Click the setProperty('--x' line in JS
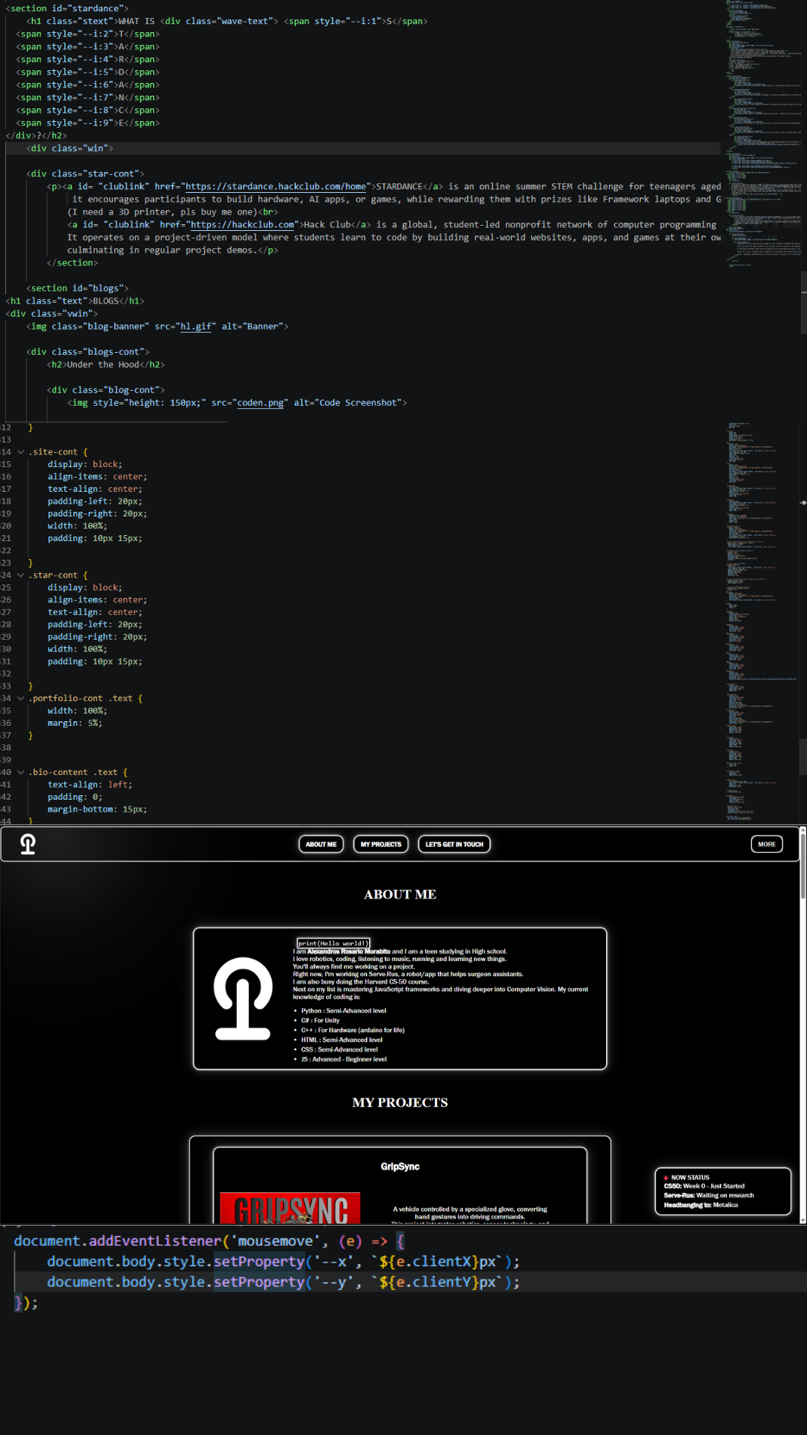Image resolution: width=807 pixels, height=1435 pixels. pos(283,1262)
